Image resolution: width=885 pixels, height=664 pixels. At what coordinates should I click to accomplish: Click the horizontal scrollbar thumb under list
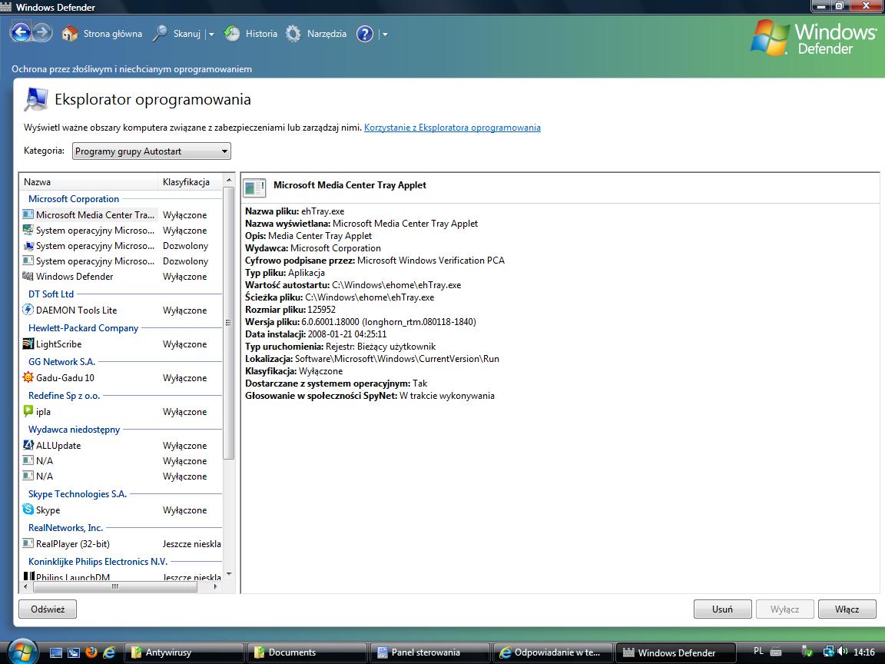point(115,586)
